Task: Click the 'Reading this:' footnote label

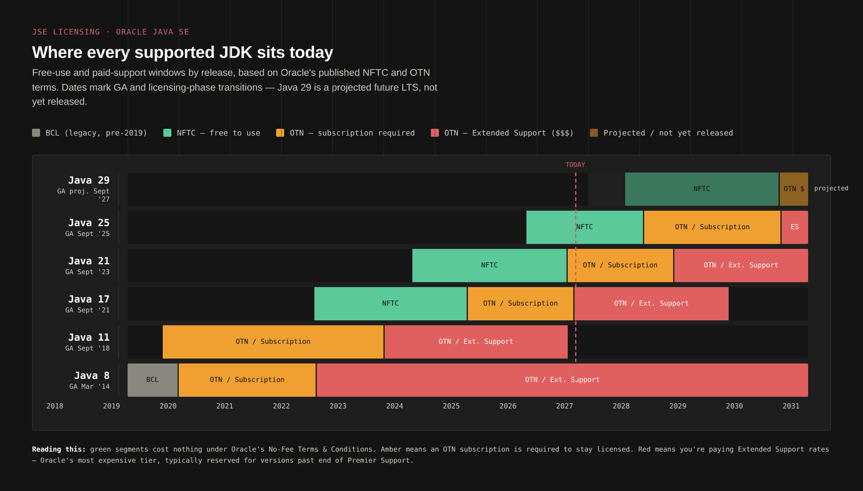Action: pos(59,449)
